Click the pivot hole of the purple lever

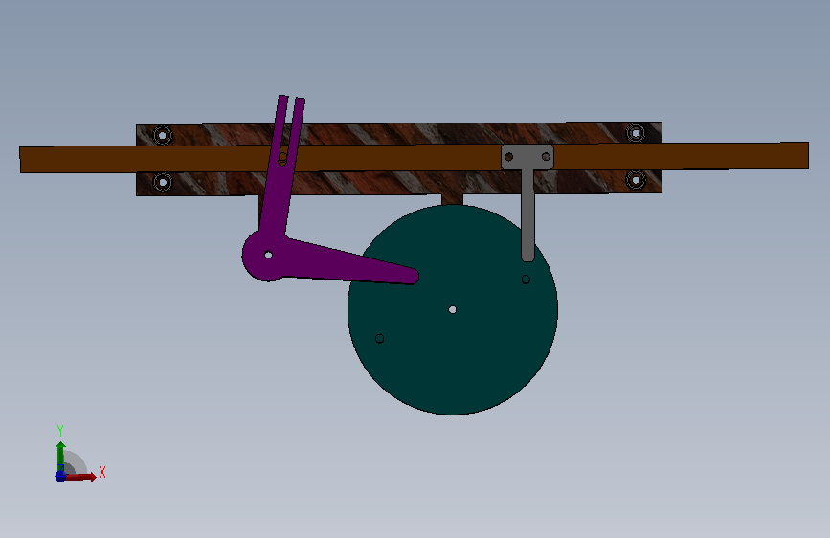(x=268, y=255)
